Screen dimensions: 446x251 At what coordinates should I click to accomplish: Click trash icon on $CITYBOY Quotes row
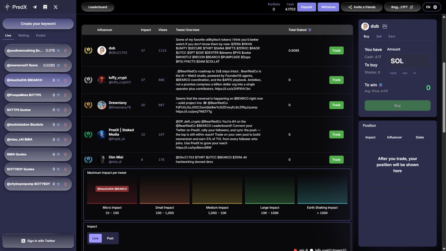(x=65, y=169)
